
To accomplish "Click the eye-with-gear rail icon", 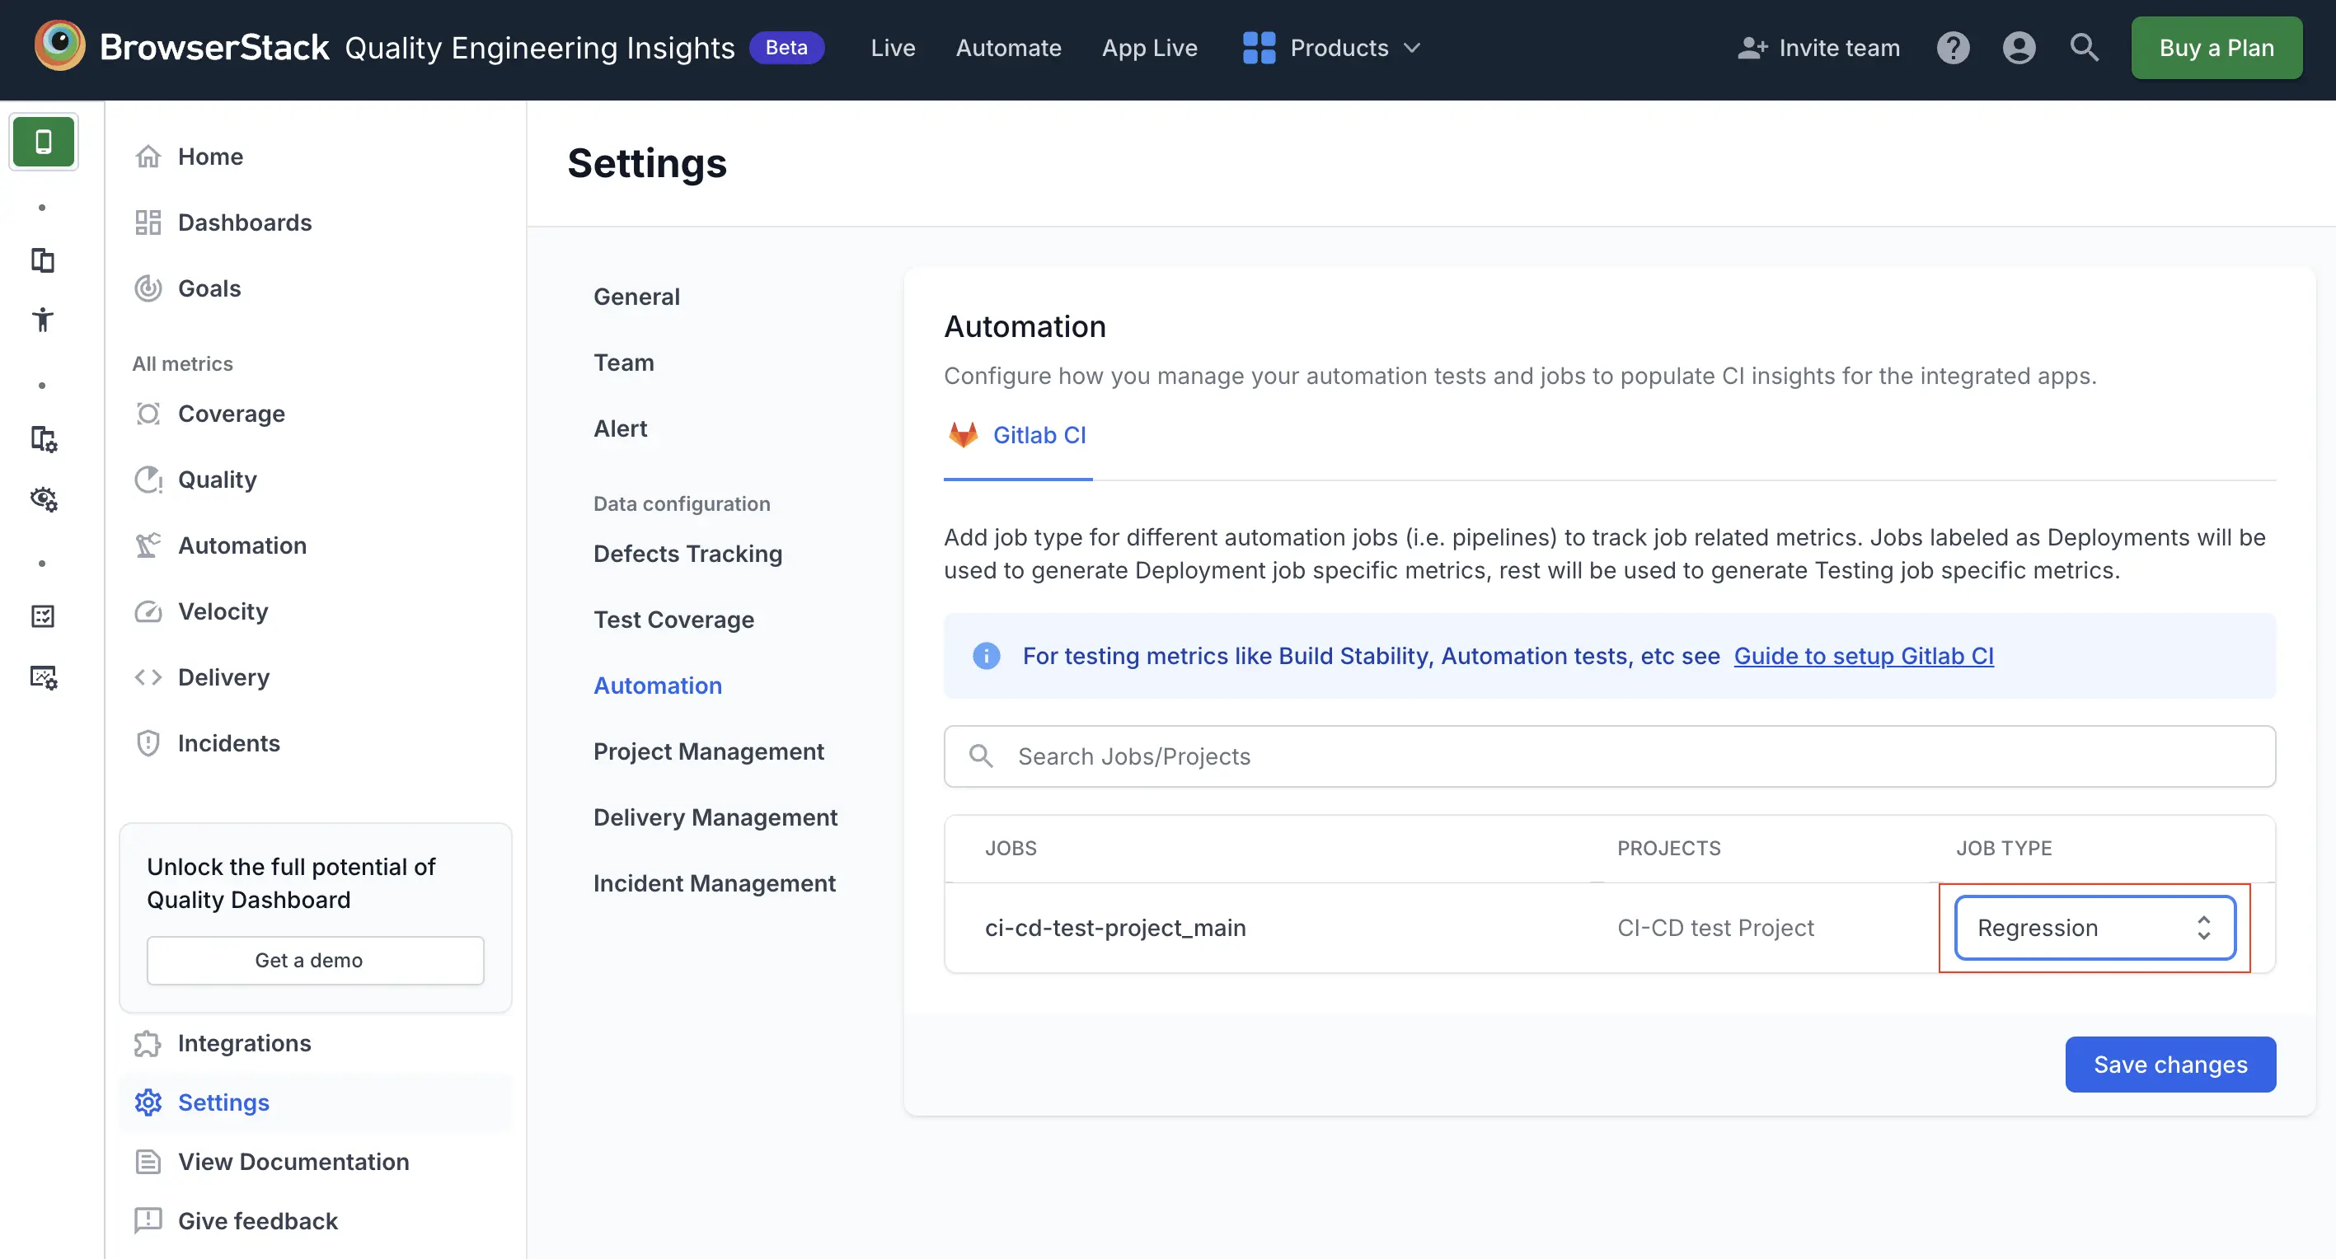I will [x=43, y=498].
